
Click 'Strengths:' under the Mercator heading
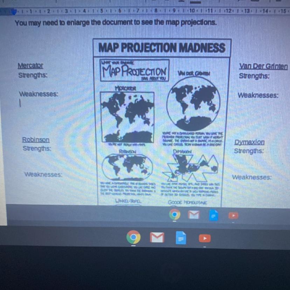pos(33,75)
